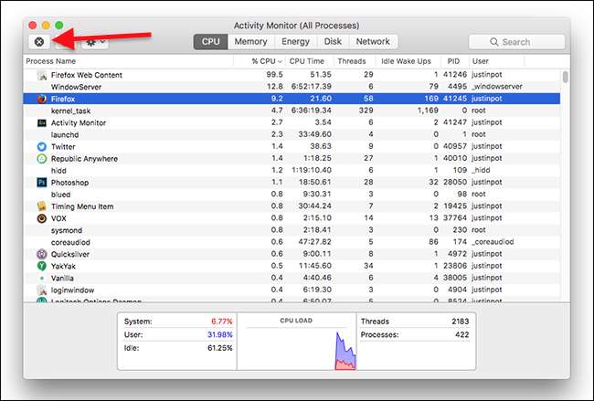Click the Twitter process icon
The image size is (594, 401).
pyautogui.click(x=42, y=146)
